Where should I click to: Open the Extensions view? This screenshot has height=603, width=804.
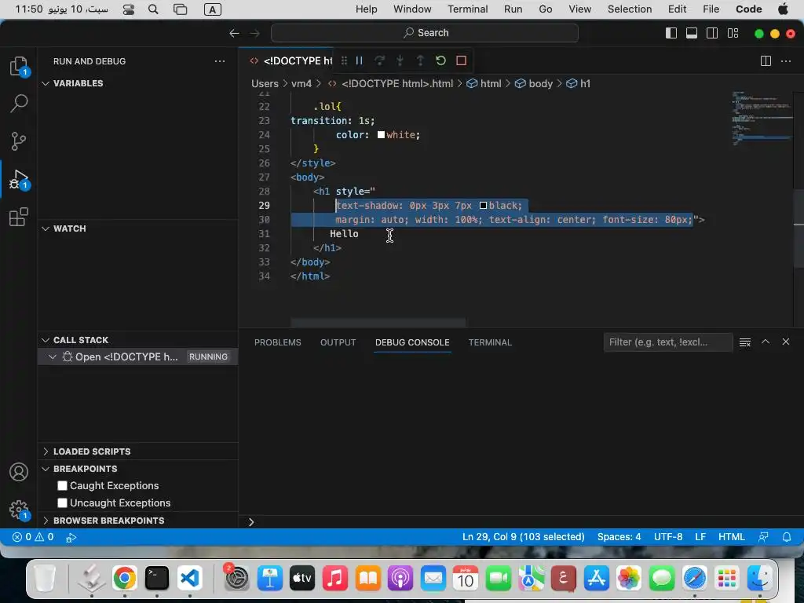(x=19, y=217)
